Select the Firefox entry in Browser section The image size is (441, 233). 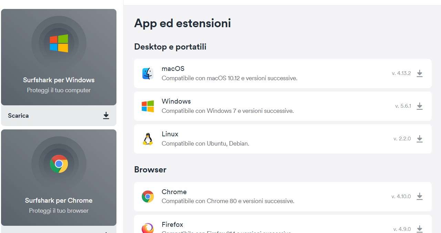coord(172,225)
